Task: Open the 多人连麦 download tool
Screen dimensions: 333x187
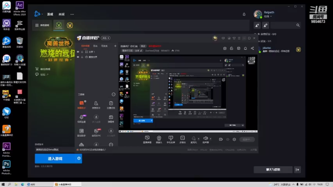Action: coord(96,119)
